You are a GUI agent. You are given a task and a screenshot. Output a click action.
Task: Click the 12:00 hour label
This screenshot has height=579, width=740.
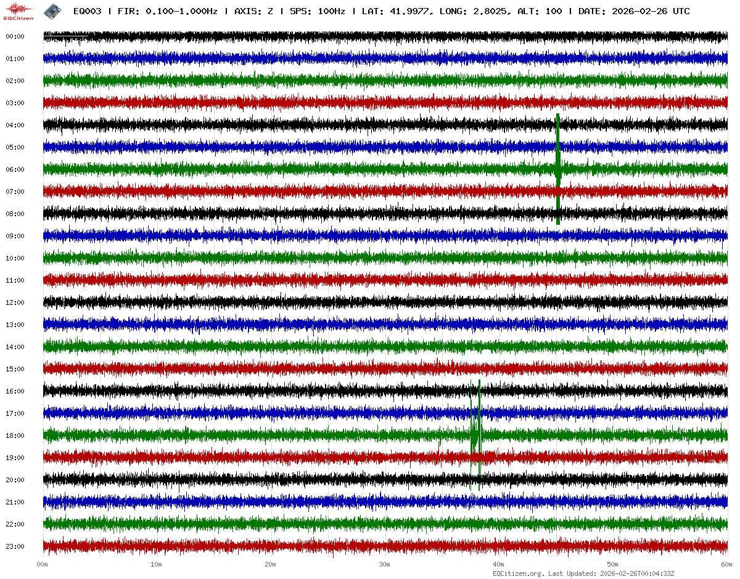tap(15, 302)
